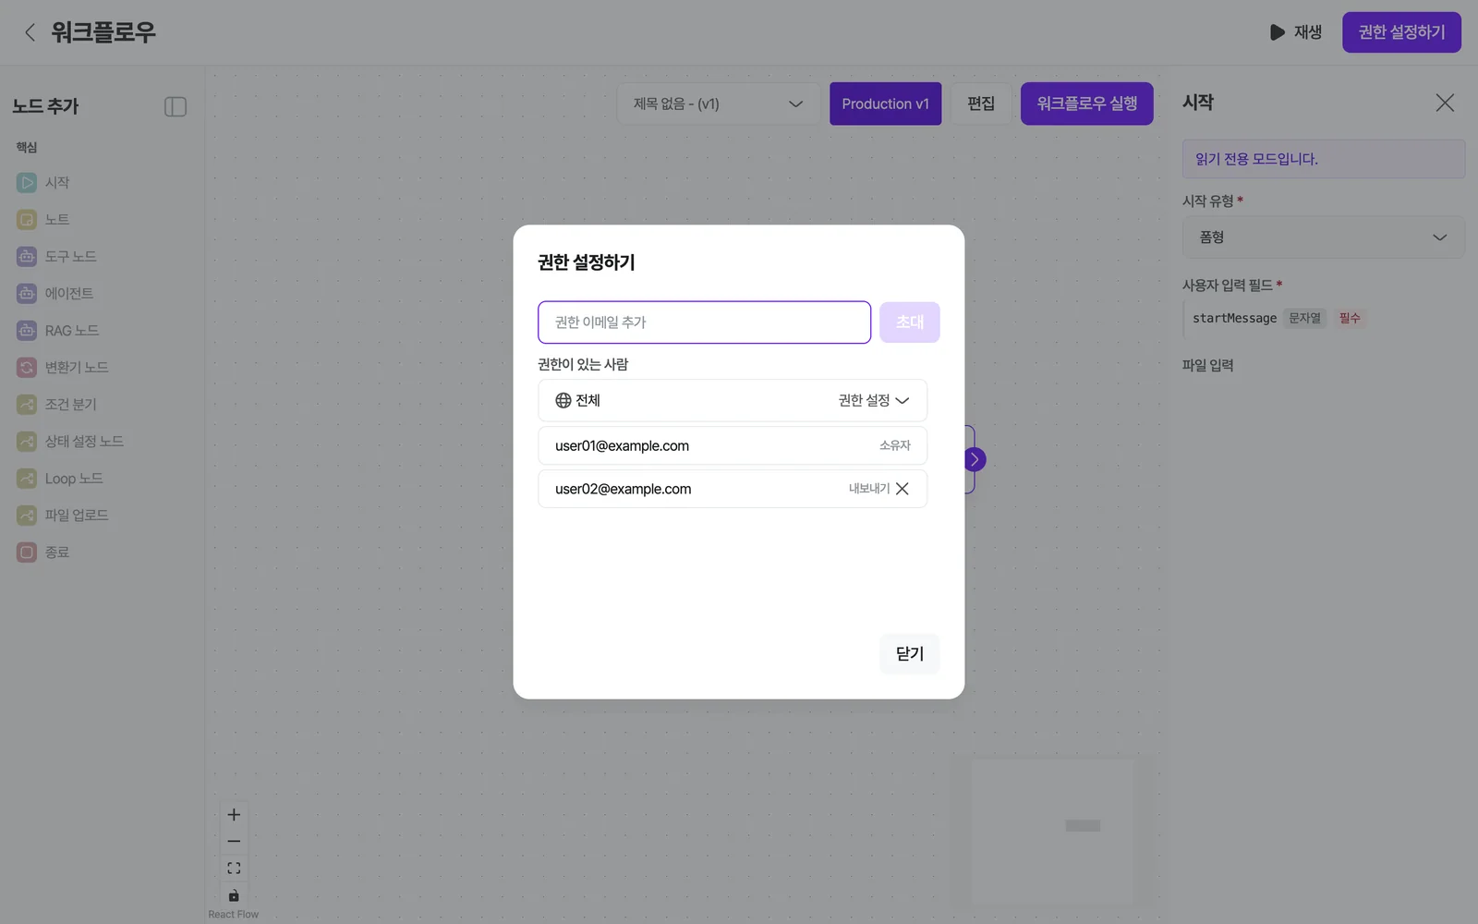Zoom out of the canvas
Image resolution: width=1478 pixels, height=924 pixels.
coord(234,842)
